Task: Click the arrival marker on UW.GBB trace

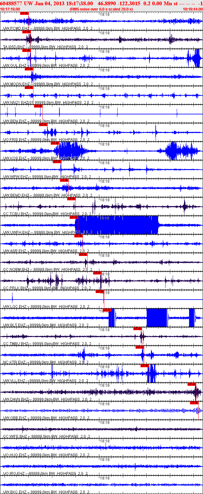Action: 194,403
